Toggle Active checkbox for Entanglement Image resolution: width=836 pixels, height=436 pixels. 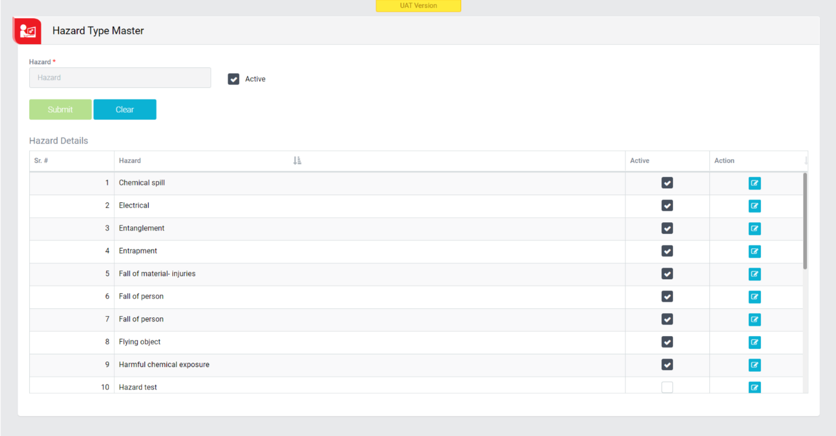coord(667,228)
